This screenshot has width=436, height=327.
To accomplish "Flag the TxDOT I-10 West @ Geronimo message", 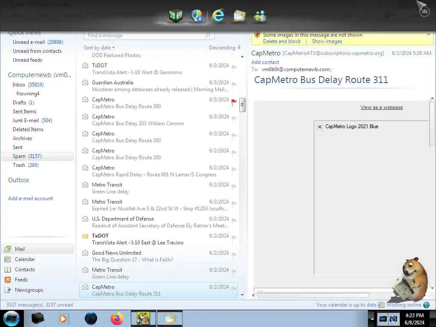I will (234, 67).
